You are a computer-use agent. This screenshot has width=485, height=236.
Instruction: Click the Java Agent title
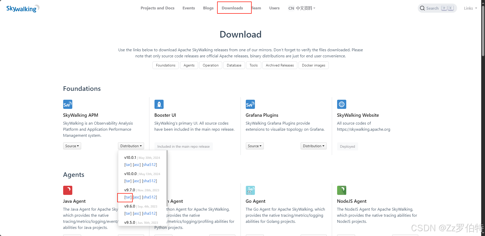pyautogui.click(x=74, y=201)
